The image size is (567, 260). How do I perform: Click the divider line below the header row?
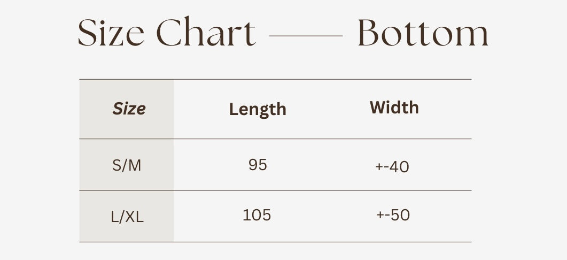275,139
